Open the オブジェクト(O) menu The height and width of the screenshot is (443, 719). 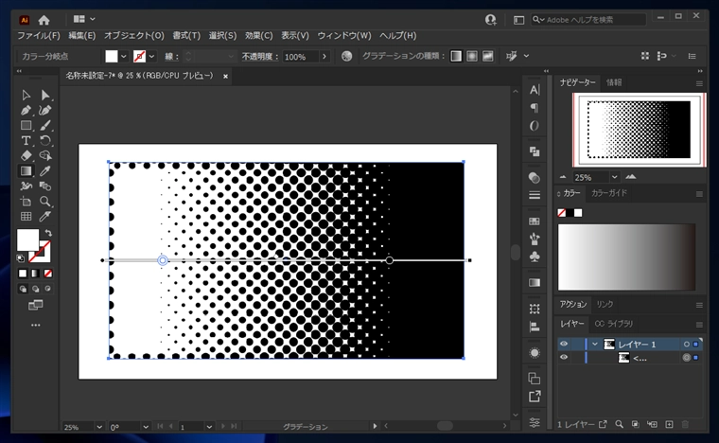click(x=134, y=35)
